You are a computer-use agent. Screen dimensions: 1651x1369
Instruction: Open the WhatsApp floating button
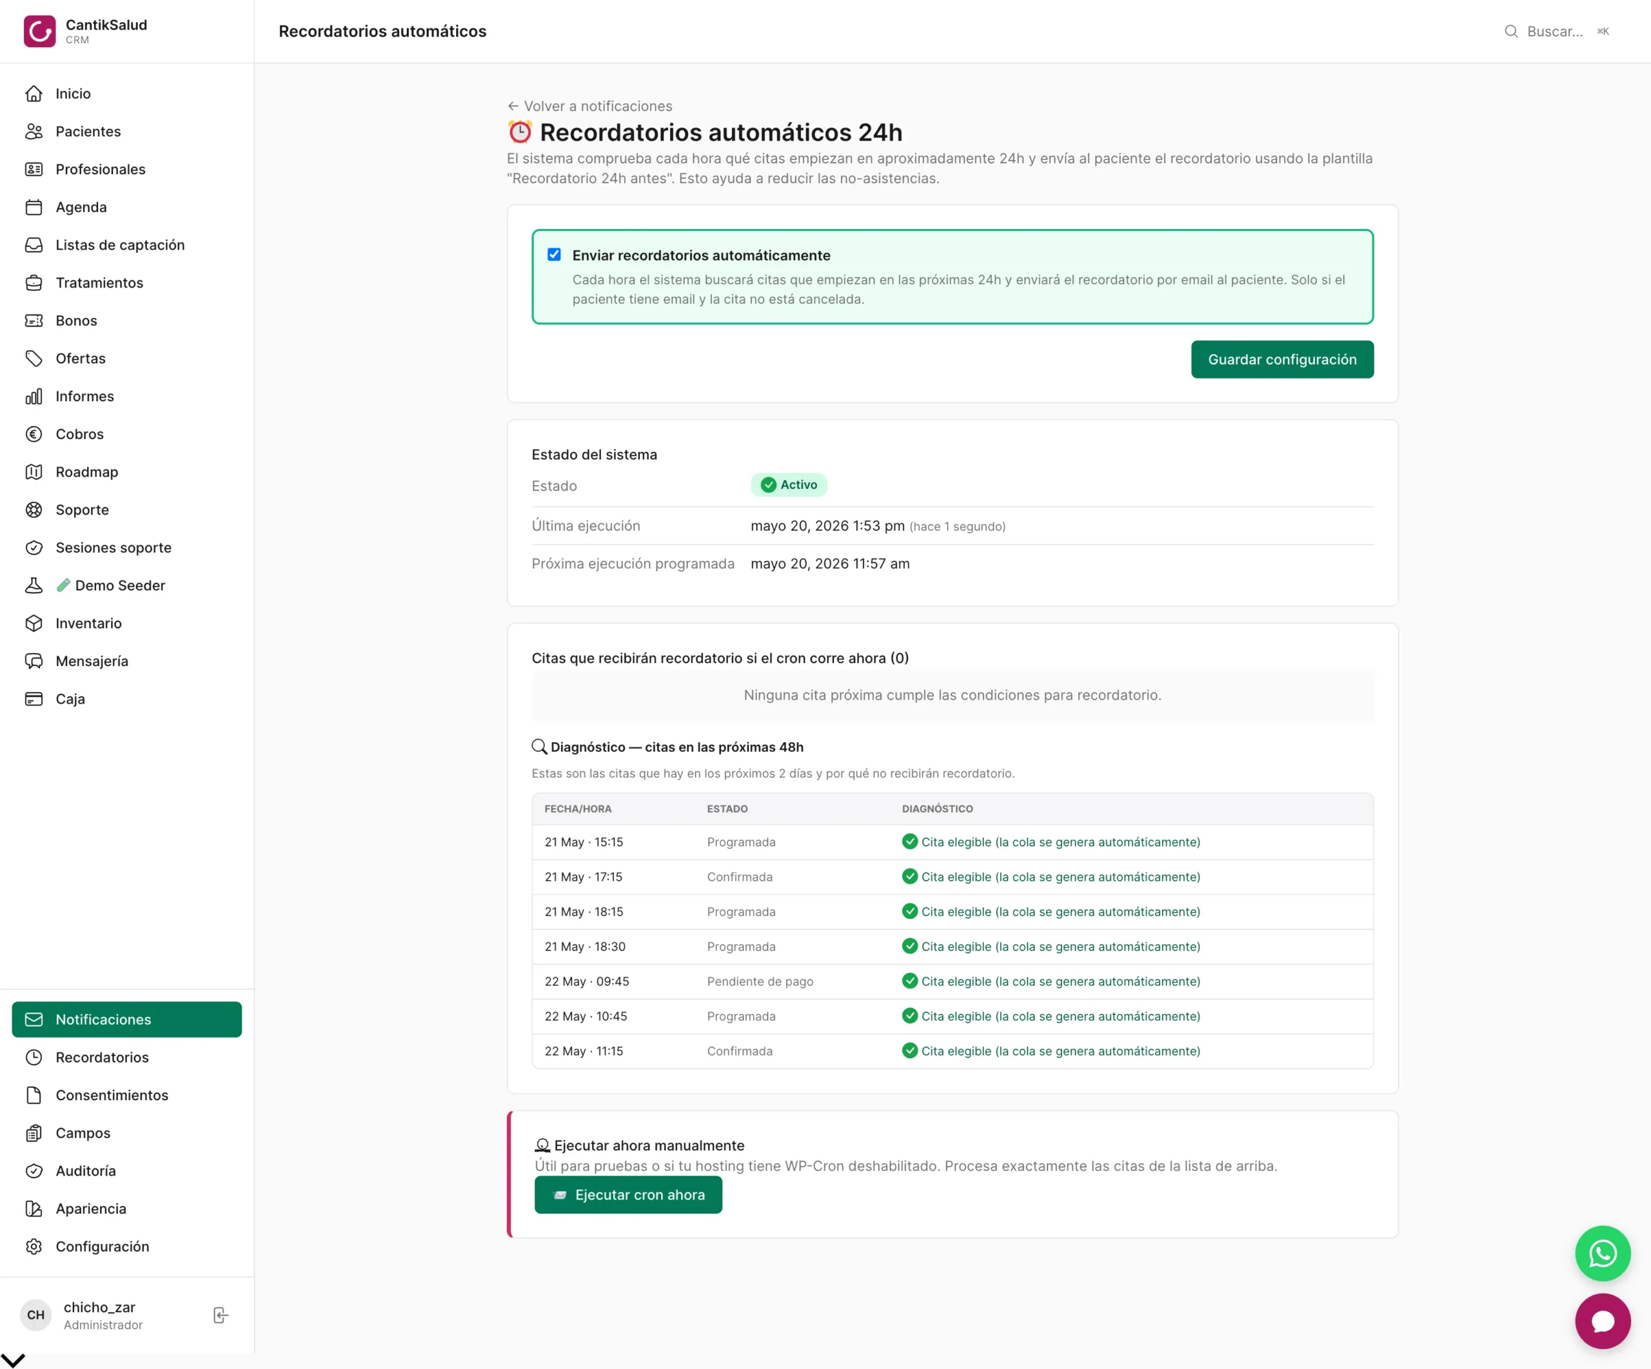tap(1602, 1253)
